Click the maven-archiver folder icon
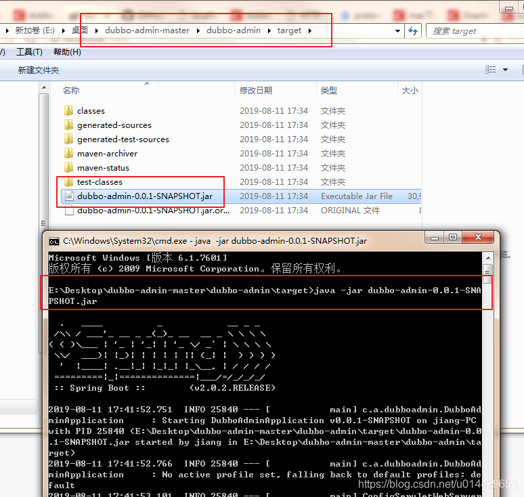The image size is (524, 497). coord(68,154)
